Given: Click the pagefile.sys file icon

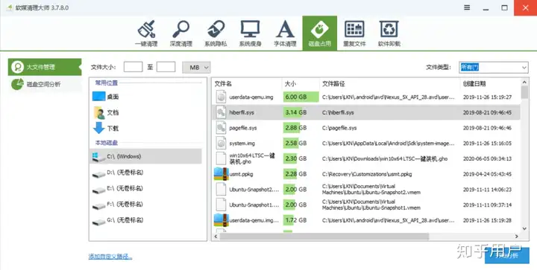Looking at the screenshot, I should (222, 128).
